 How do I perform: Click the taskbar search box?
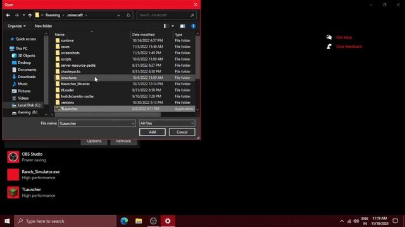[x=65, y=221]
